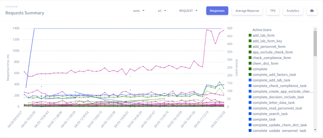Click complete_create_app_exclude_chec… legend entry
The image size is (323, 138).
[281, 91]
